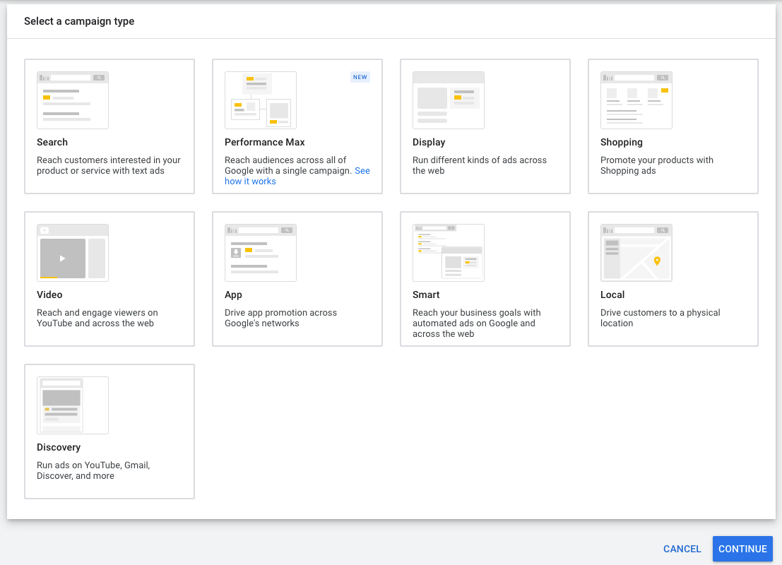Click the Discovery campaign illustration icon

[x=73, y=405]
